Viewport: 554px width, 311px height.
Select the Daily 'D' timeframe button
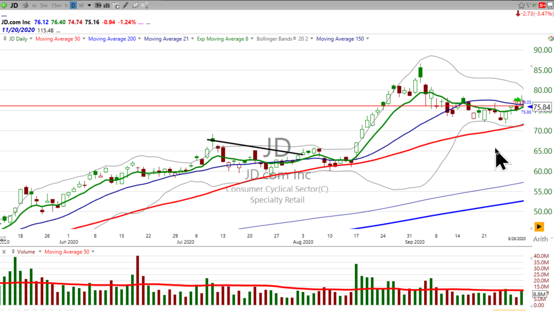point(73,5)
